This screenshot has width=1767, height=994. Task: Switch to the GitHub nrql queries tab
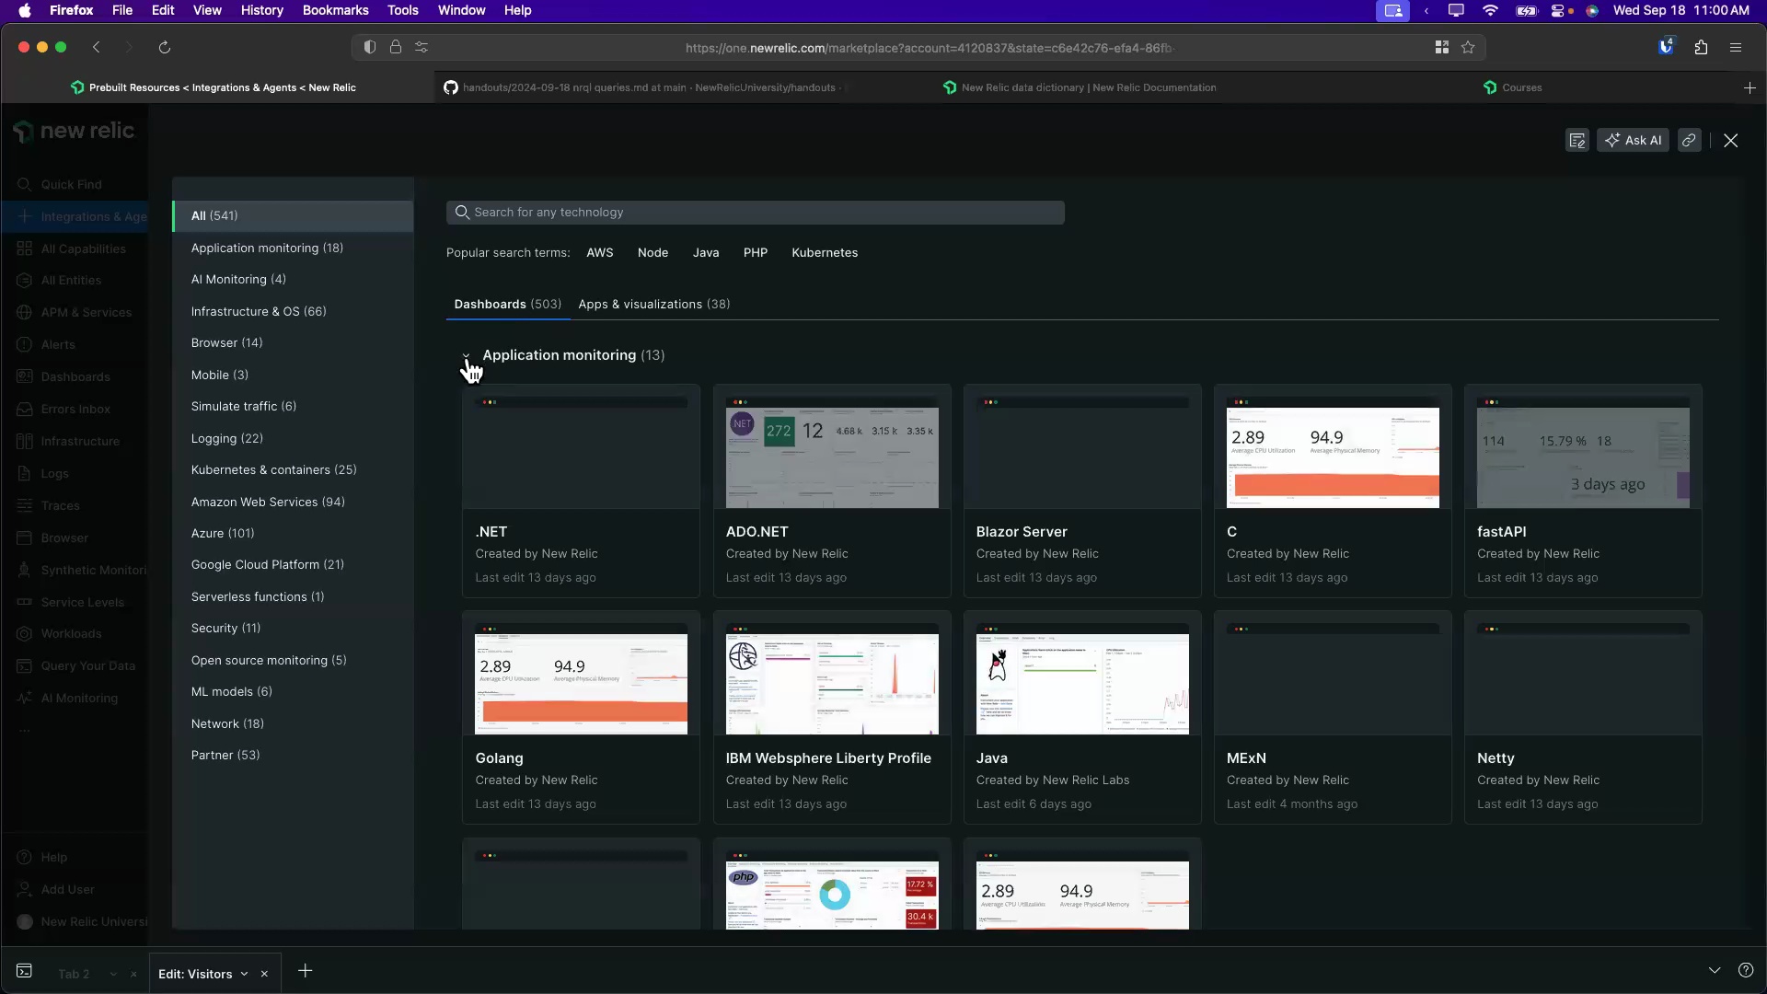click(648, 88)
